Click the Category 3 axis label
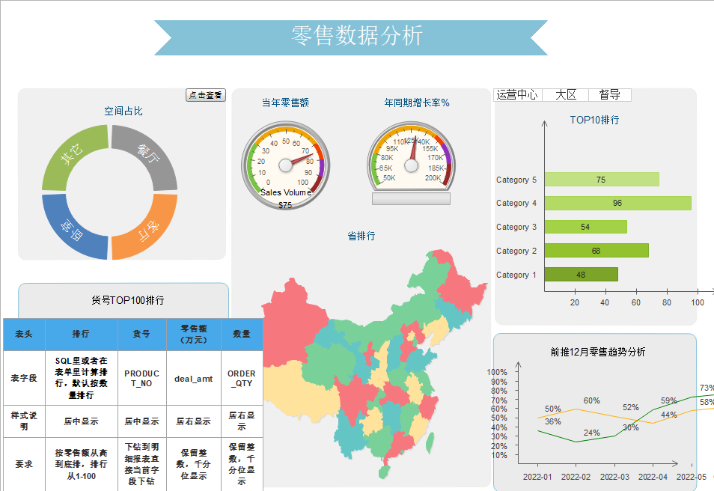 point(516,227)
